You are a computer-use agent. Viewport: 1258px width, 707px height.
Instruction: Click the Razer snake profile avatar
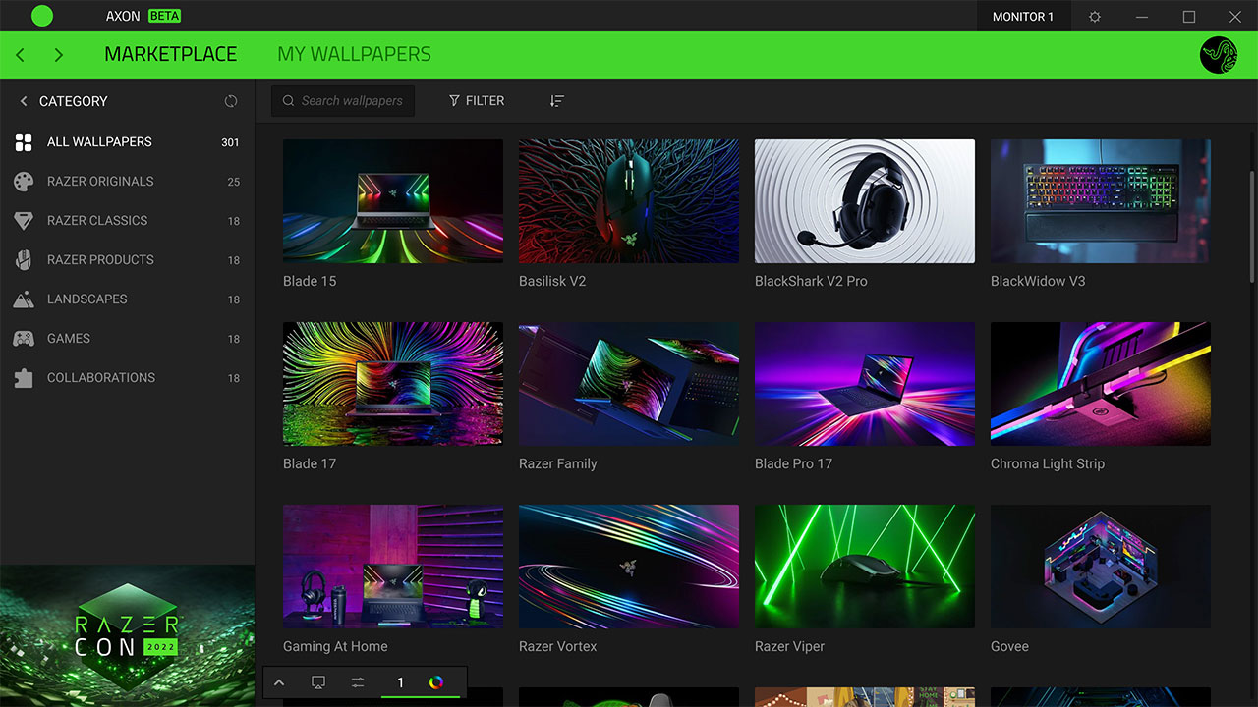pos(1219,55)
